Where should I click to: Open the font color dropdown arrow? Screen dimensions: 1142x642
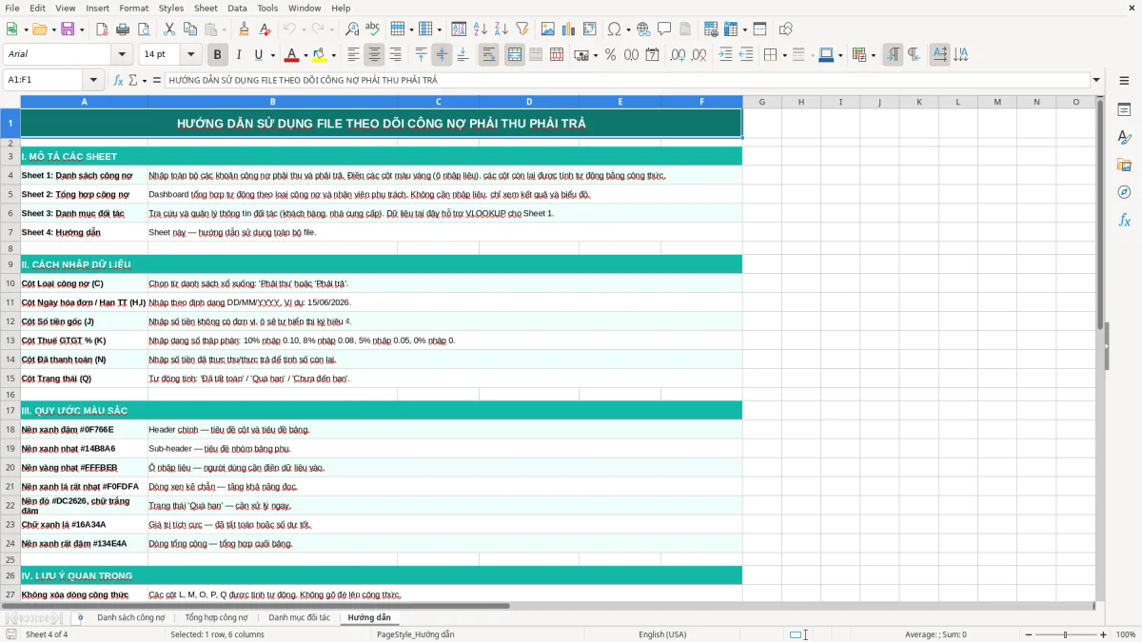point(305,55)
